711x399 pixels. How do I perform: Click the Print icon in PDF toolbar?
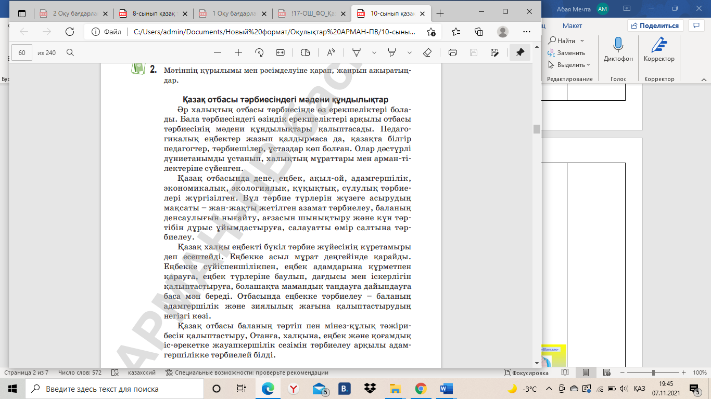(x=453, y=52)
